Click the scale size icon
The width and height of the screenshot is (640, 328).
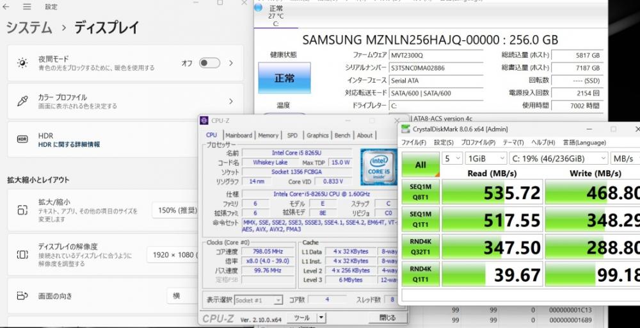22,210
